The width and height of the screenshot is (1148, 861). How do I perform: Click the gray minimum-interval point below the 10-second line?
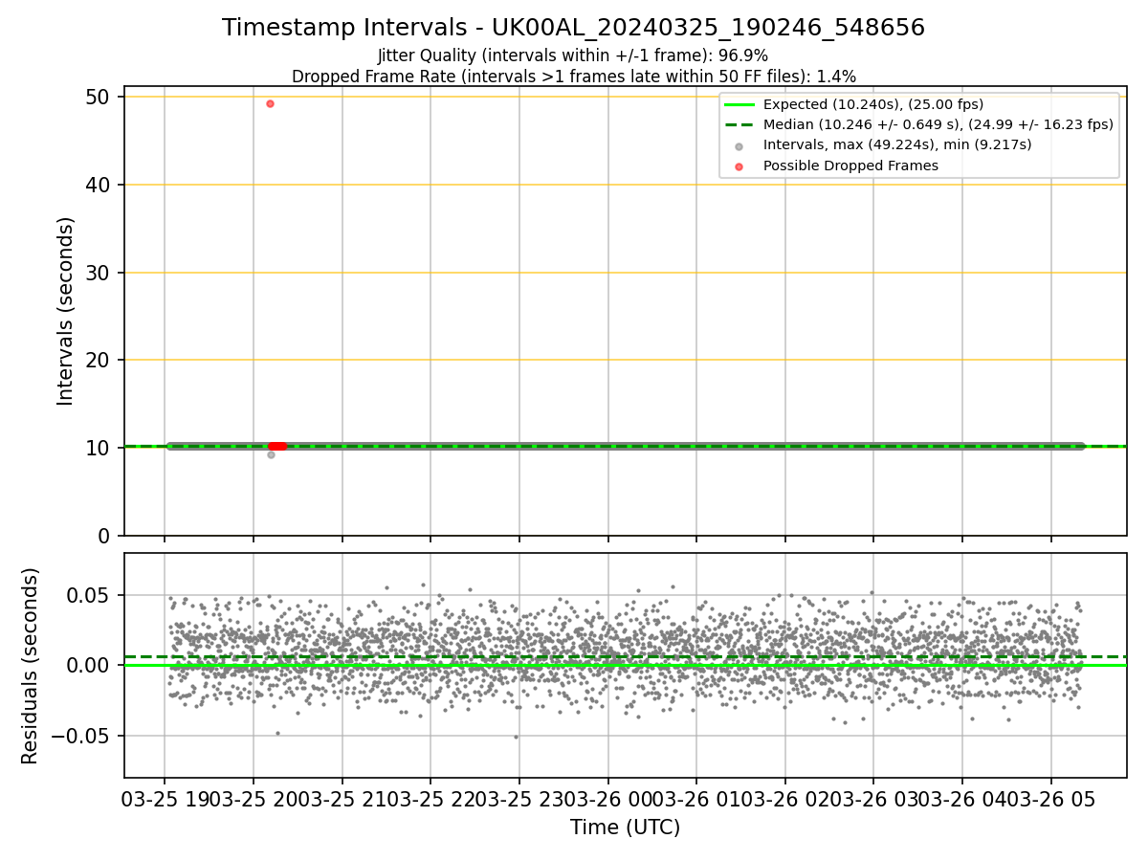[x=271, y=454]
